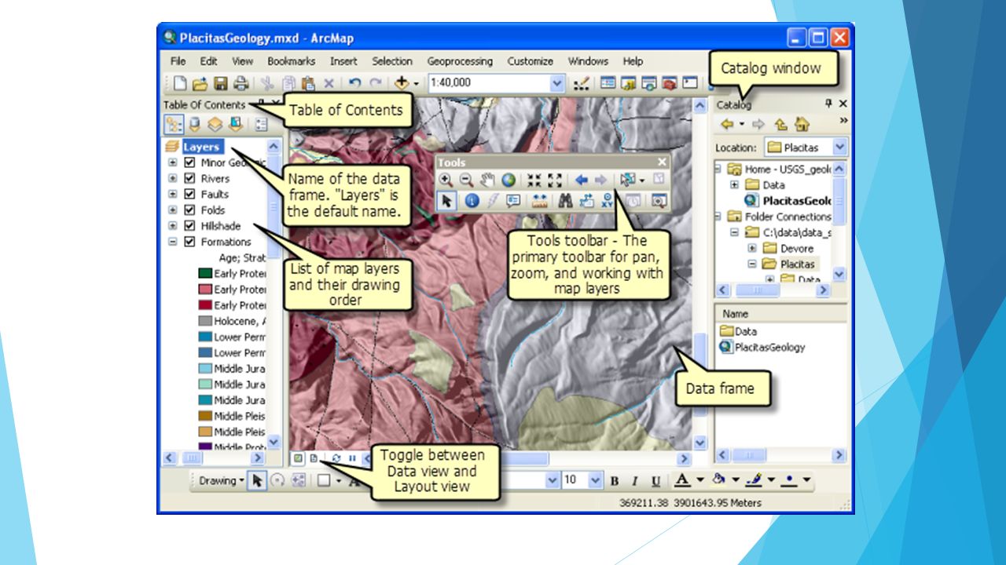Collapse the Placitas folder in Catalog
The image size is (1006, 565).
(752, 264)
